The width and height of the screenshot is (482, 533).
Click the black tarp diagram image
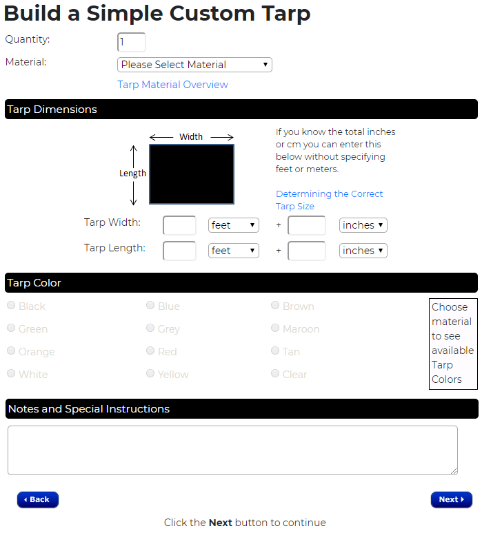pos(192,174)
